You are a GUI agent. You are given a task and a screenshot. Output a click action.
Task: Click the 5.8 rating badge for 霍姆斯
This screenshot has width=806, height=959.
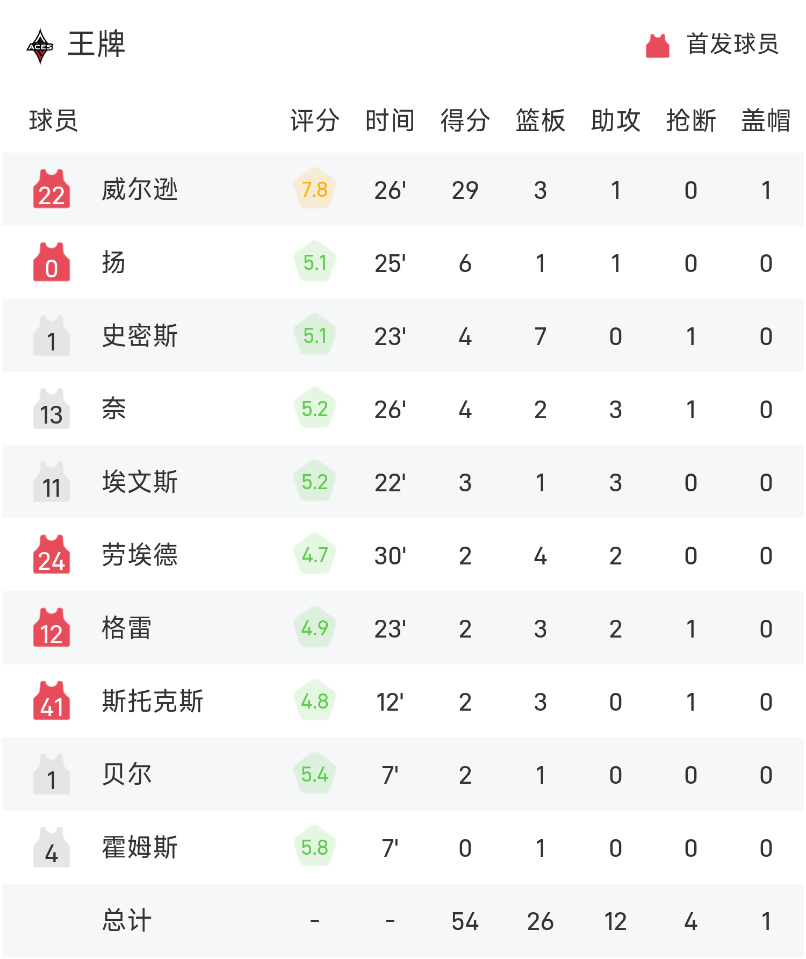314,847
